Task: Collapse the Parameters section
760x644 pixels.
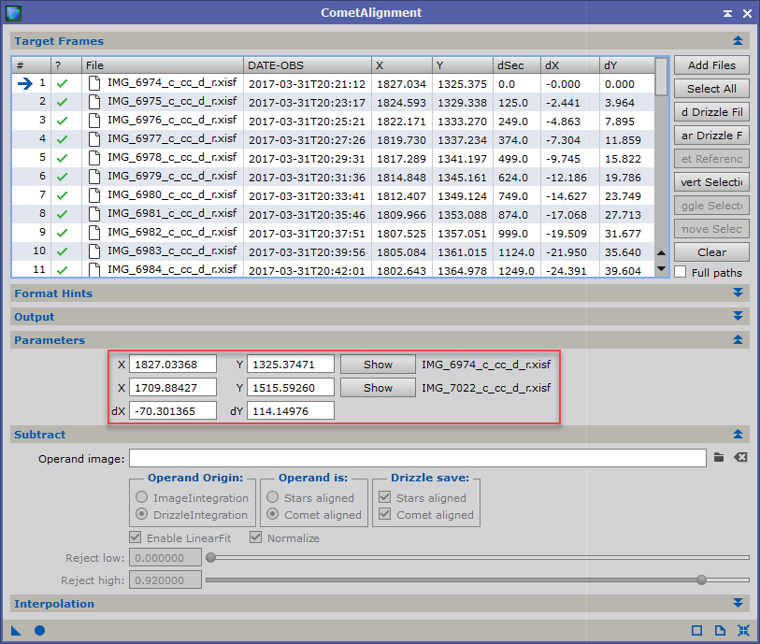Action: 738,339
